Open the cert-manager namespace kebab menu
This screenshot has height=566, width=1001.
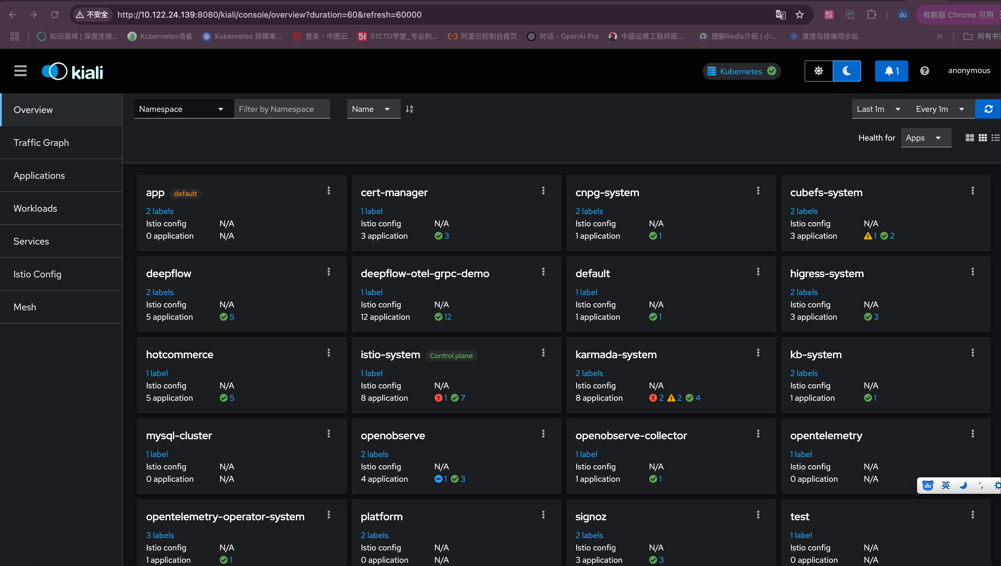(543, 191)
